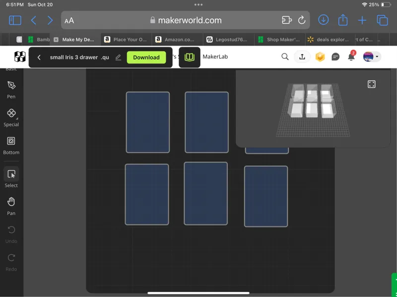Image resolution: width=397 pixels, height=297 pixels.
Task: Reload the current page
Action: 302,20
